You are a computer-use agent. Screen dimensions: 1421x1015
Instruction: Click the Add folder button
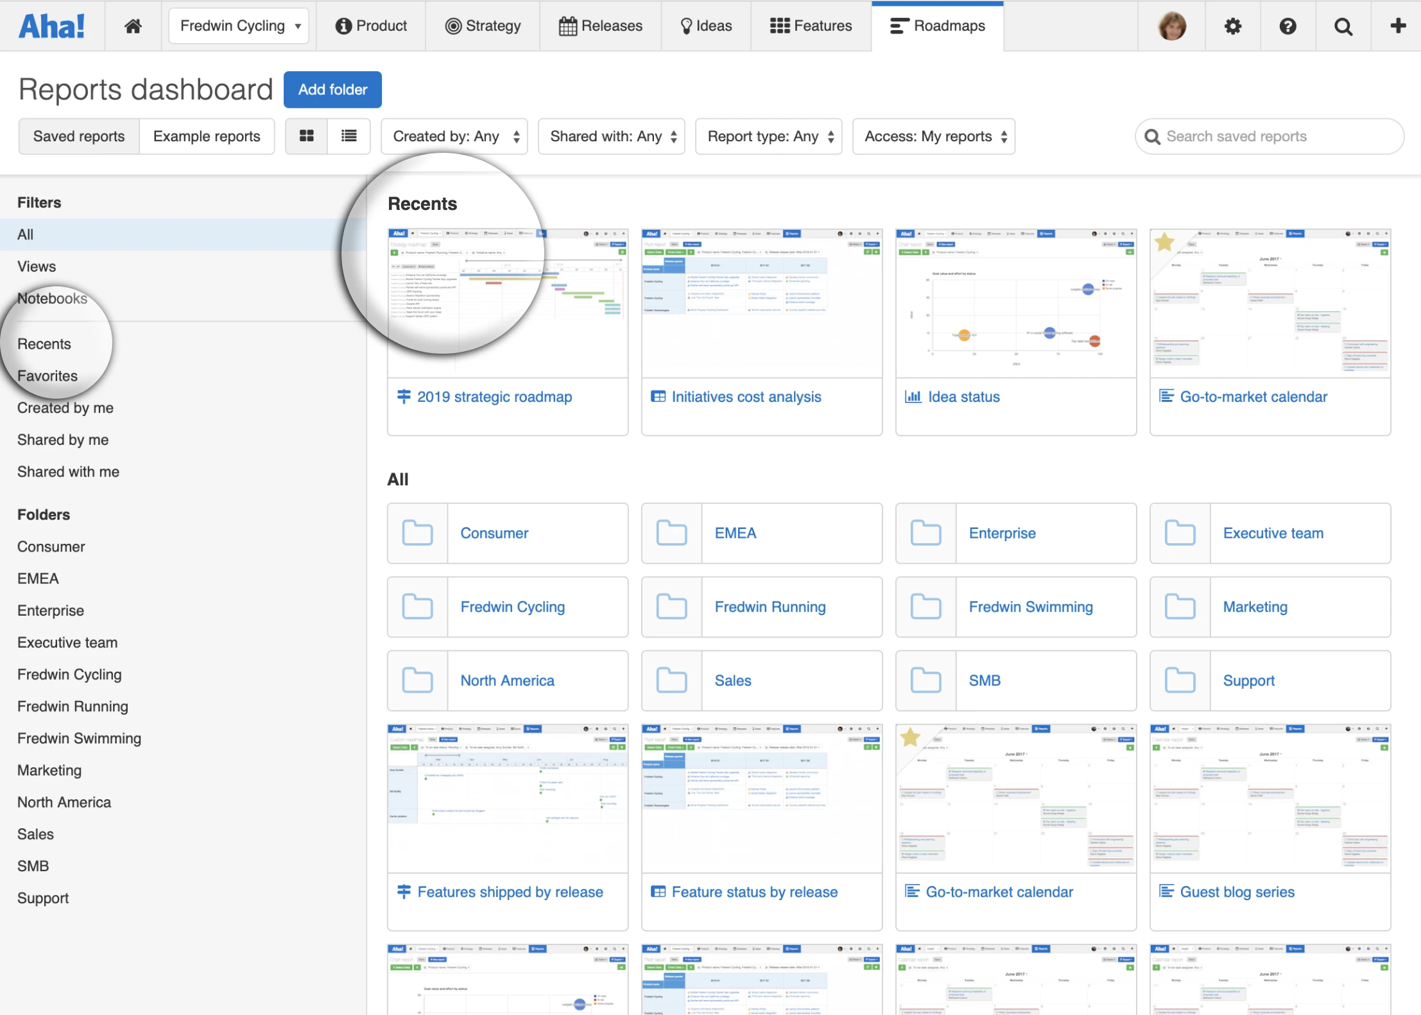[x=332, y=89]
